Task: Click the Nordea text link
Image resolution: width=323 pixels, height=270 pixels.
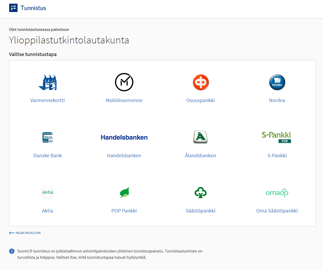Action: [x=277, y=100]
